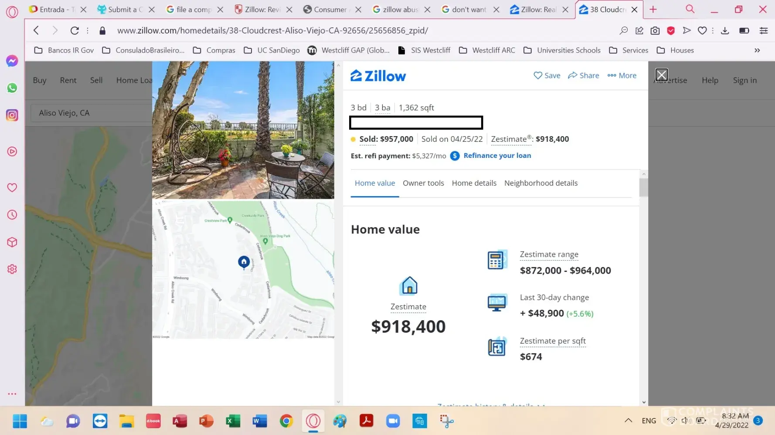
Task: Toggle the battery saver icon
Action: tap(744, 30)
